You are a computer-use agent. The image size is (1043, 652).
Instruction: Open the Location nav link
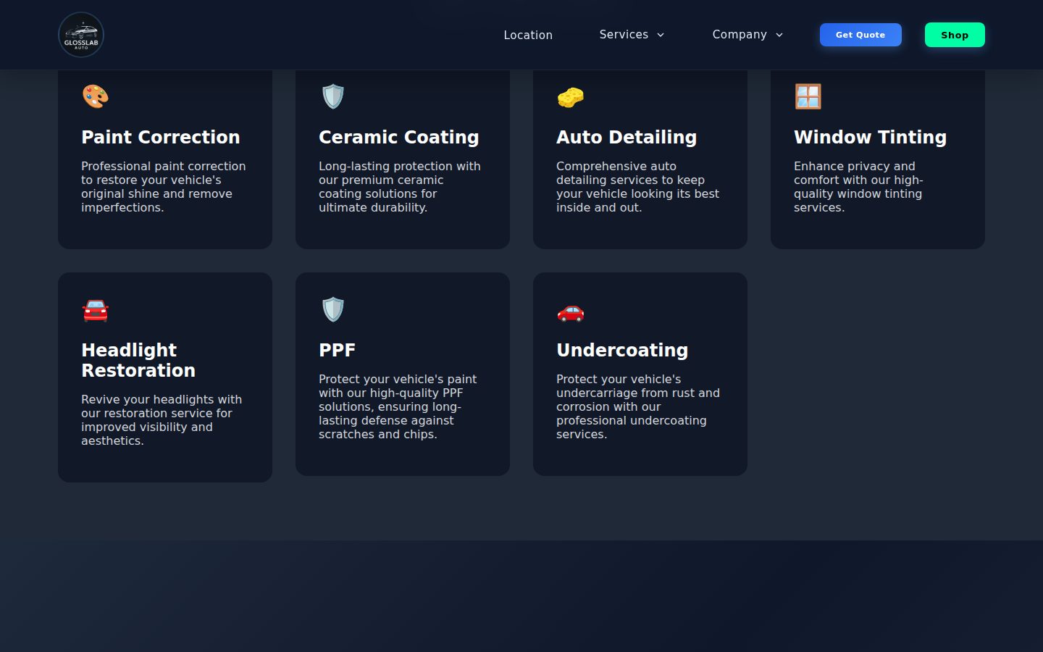[x=528, y=35]
